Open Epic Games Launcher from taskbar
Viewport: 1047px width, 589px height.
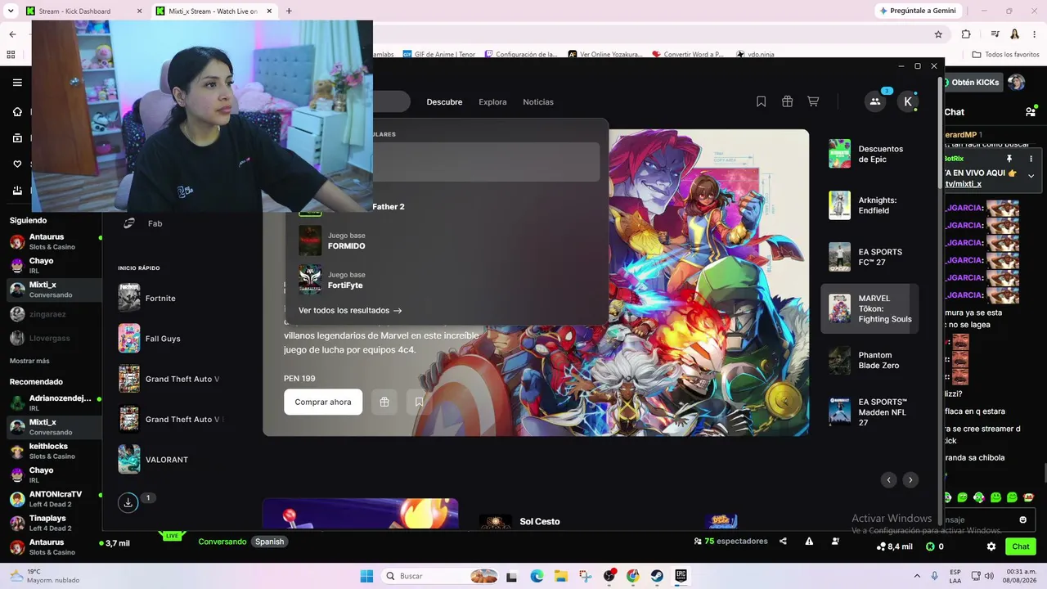pos(681,576)
